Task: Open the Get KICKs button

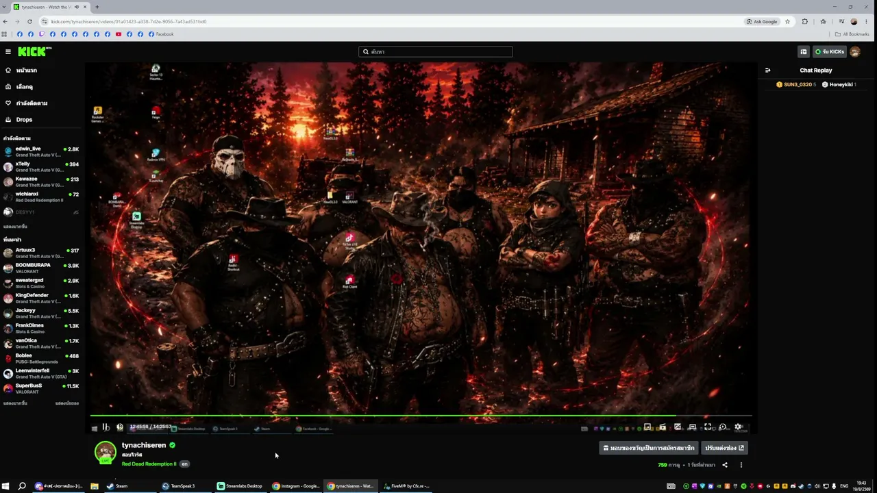Action: pos(829,51)
